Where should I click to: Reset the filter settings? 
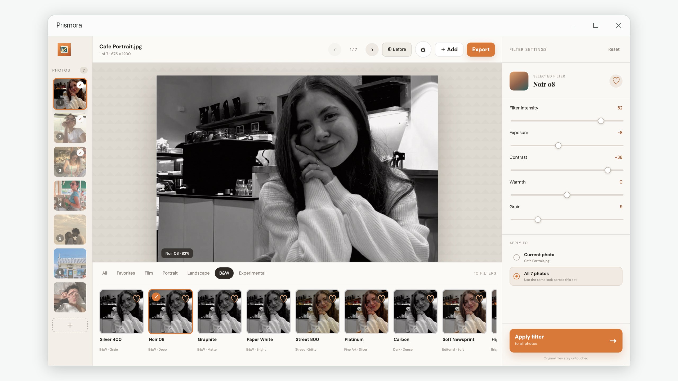tap(614, 49)
